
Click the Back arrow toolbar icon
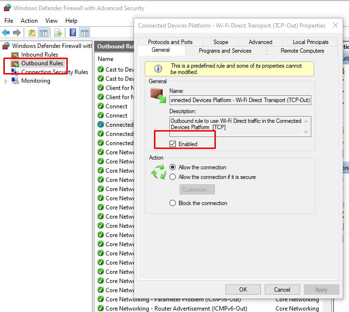tap(6, 33)
